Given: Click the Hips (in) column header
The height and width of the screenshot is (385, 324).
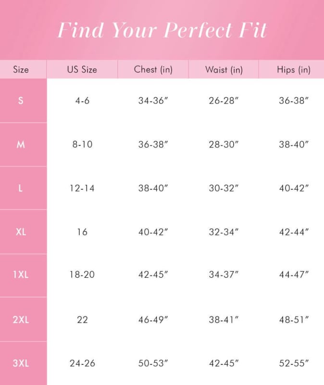Looking at the screenshot, I should [x=293, y=69].
